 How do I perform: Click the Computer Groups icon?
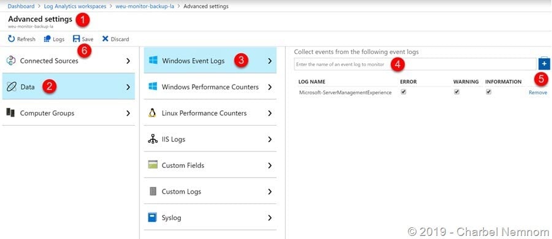click(x=10, y=113)
